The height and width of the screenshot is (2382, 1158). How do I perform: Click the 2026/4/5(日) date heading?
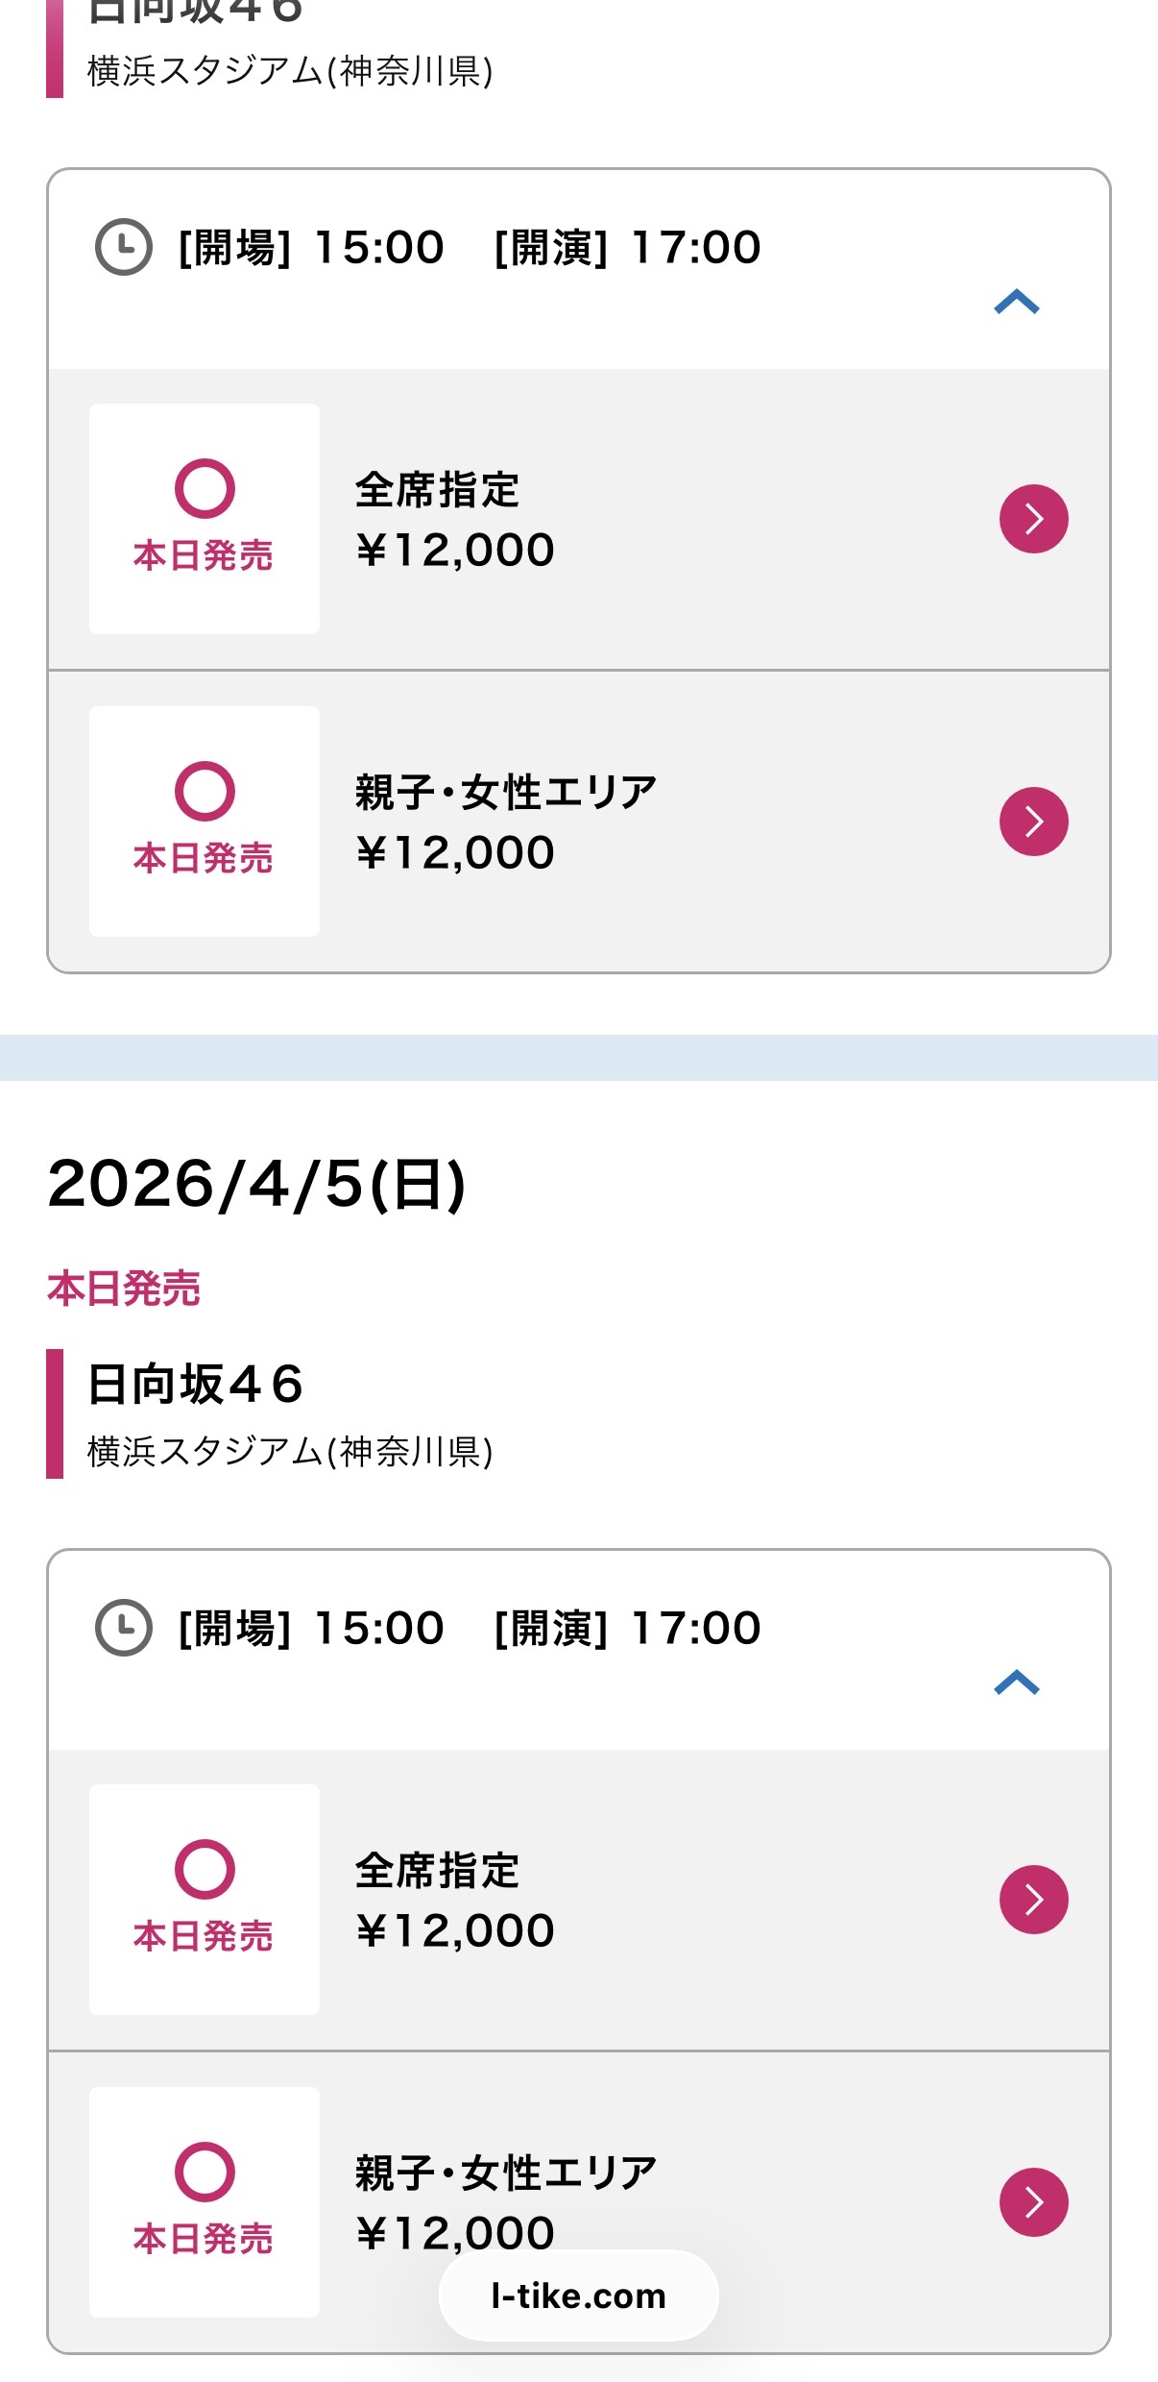(256, 1184)
